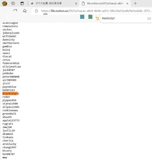Click the green square swatch
The image size is (152, 160).
pyautogui.click(x=90, y=17)
